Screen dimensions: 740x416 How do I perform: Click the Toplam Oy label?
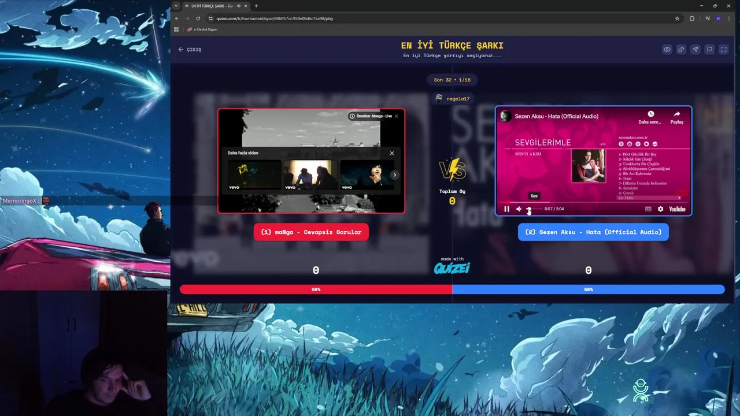[x=452, y=191]
